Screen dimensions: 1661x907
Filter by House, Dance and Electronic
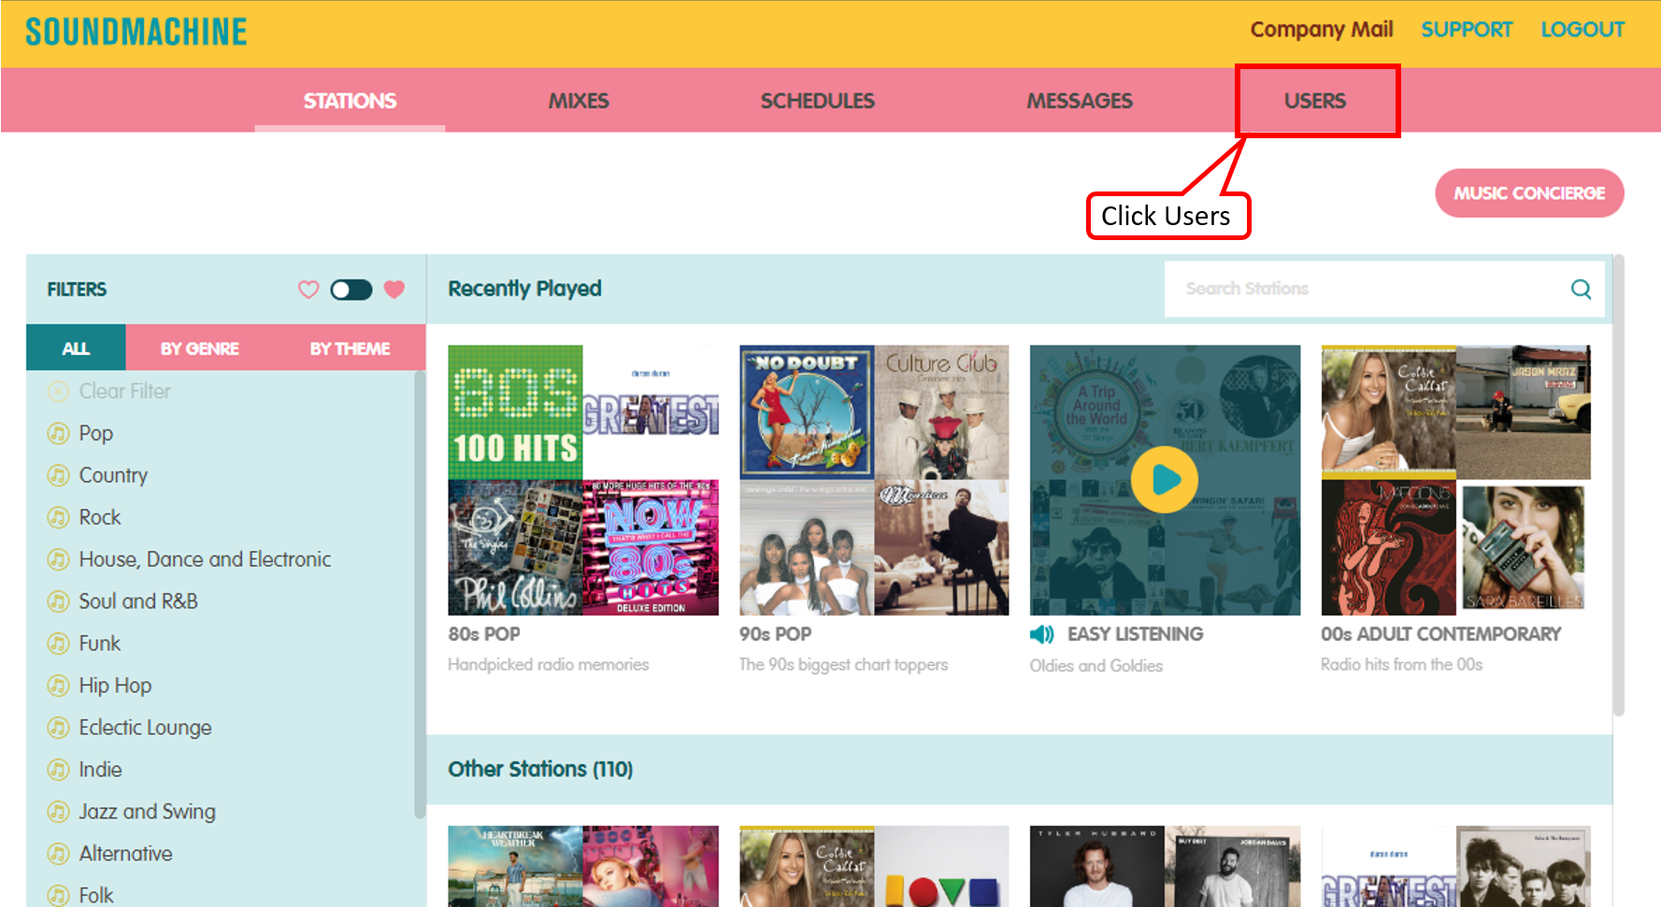[205, 560]
